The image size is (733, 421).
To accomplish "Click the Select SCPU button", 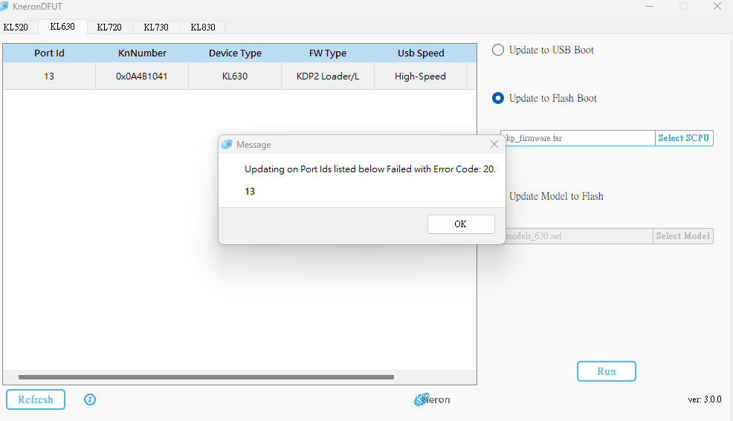I will [x=684, y=137].
